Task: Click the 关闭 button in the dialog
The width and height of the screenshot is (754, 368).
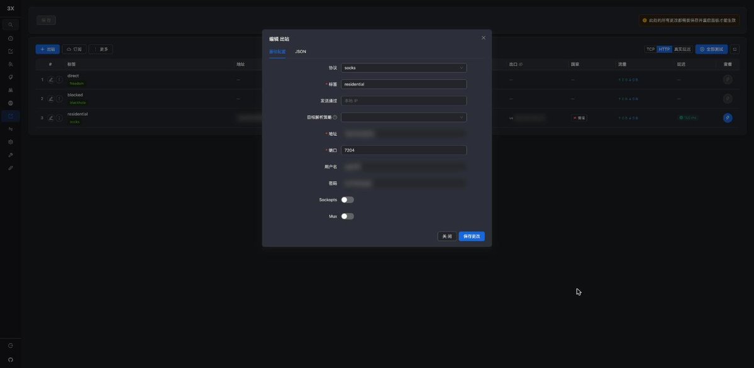Action: point(447,236)
